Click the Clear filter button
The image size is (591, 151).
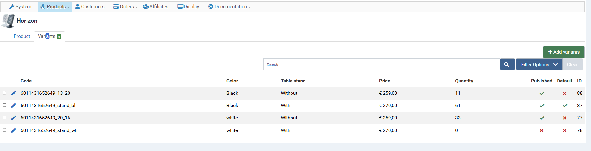572,64
